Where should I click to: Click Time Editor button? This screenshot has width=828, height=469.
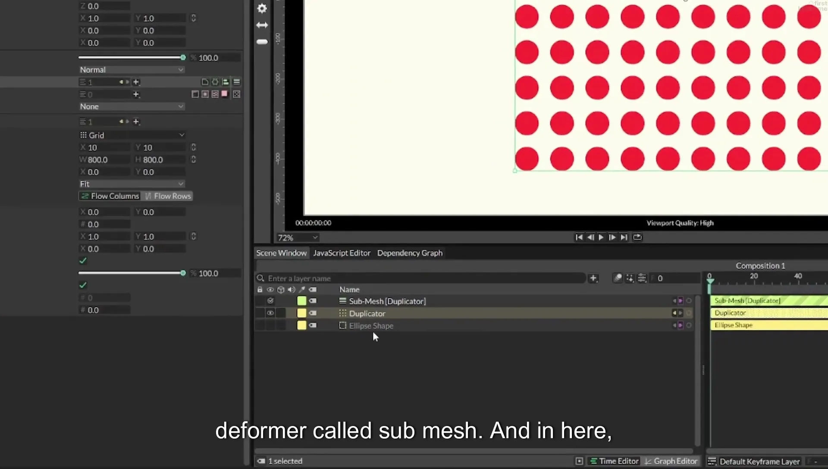tap(614, 461)
